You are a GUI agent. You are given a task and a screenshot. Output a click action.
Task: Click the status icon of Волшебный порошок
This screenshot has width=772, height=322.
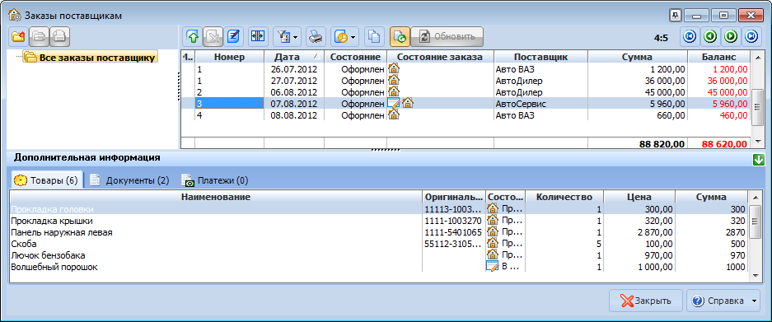493,267
